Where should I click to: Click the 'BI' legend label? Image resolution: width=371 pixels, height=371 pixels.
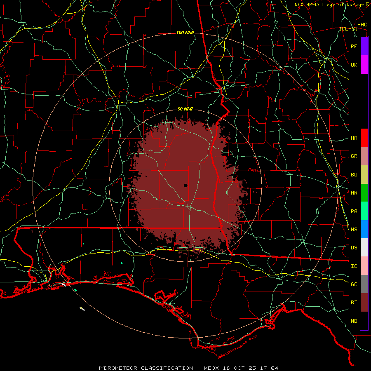tap(354, 303)
